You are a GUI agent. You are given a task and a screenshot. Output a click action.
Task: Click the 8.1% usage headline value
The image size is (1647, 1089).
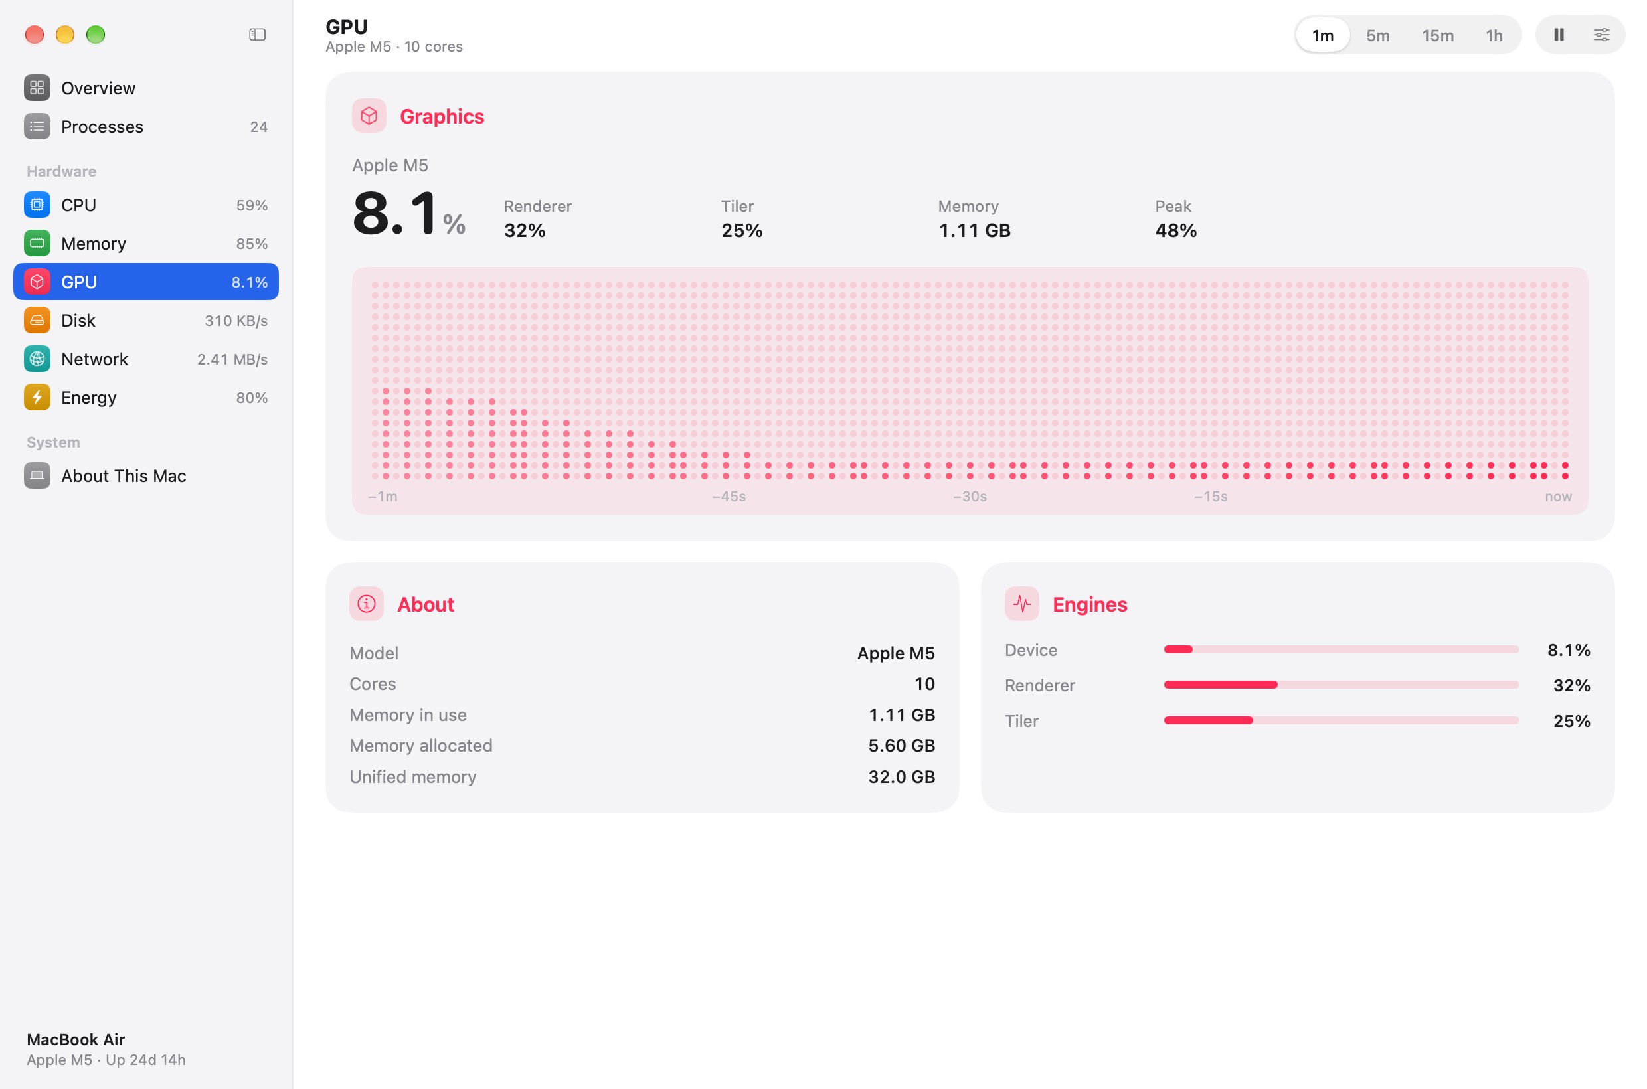click(x=408, y=213)
